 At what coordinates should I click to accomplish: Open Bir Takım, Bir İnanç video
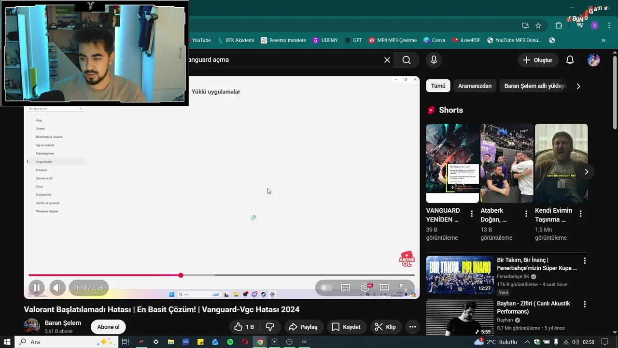click(x=460, y=275)
